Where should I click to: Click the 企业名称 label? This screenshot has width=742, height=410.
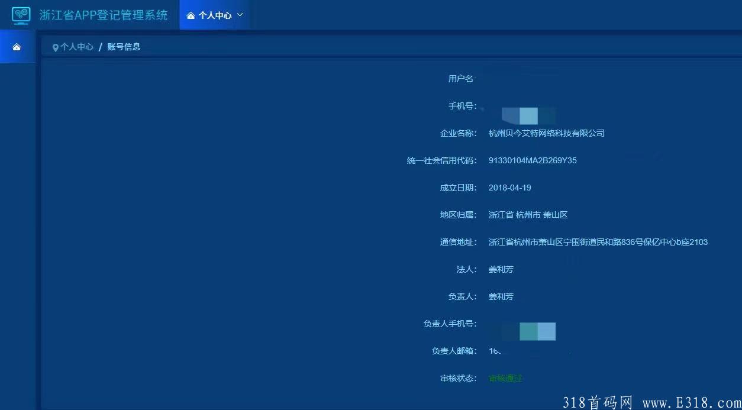click(x=459, y=133)
